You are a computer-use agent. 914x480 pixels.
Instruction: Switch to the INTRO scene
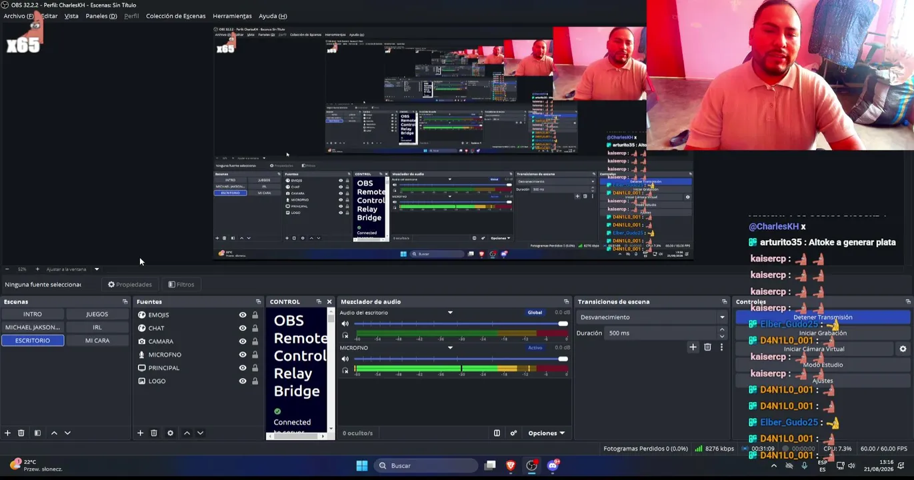(x=33, y=314)
